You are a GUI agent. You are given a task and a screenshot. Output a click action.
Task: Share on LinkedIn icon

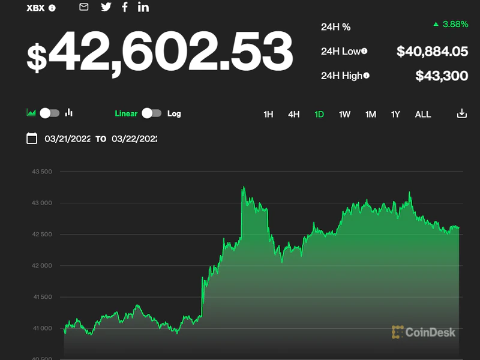(x=143, y=7)
